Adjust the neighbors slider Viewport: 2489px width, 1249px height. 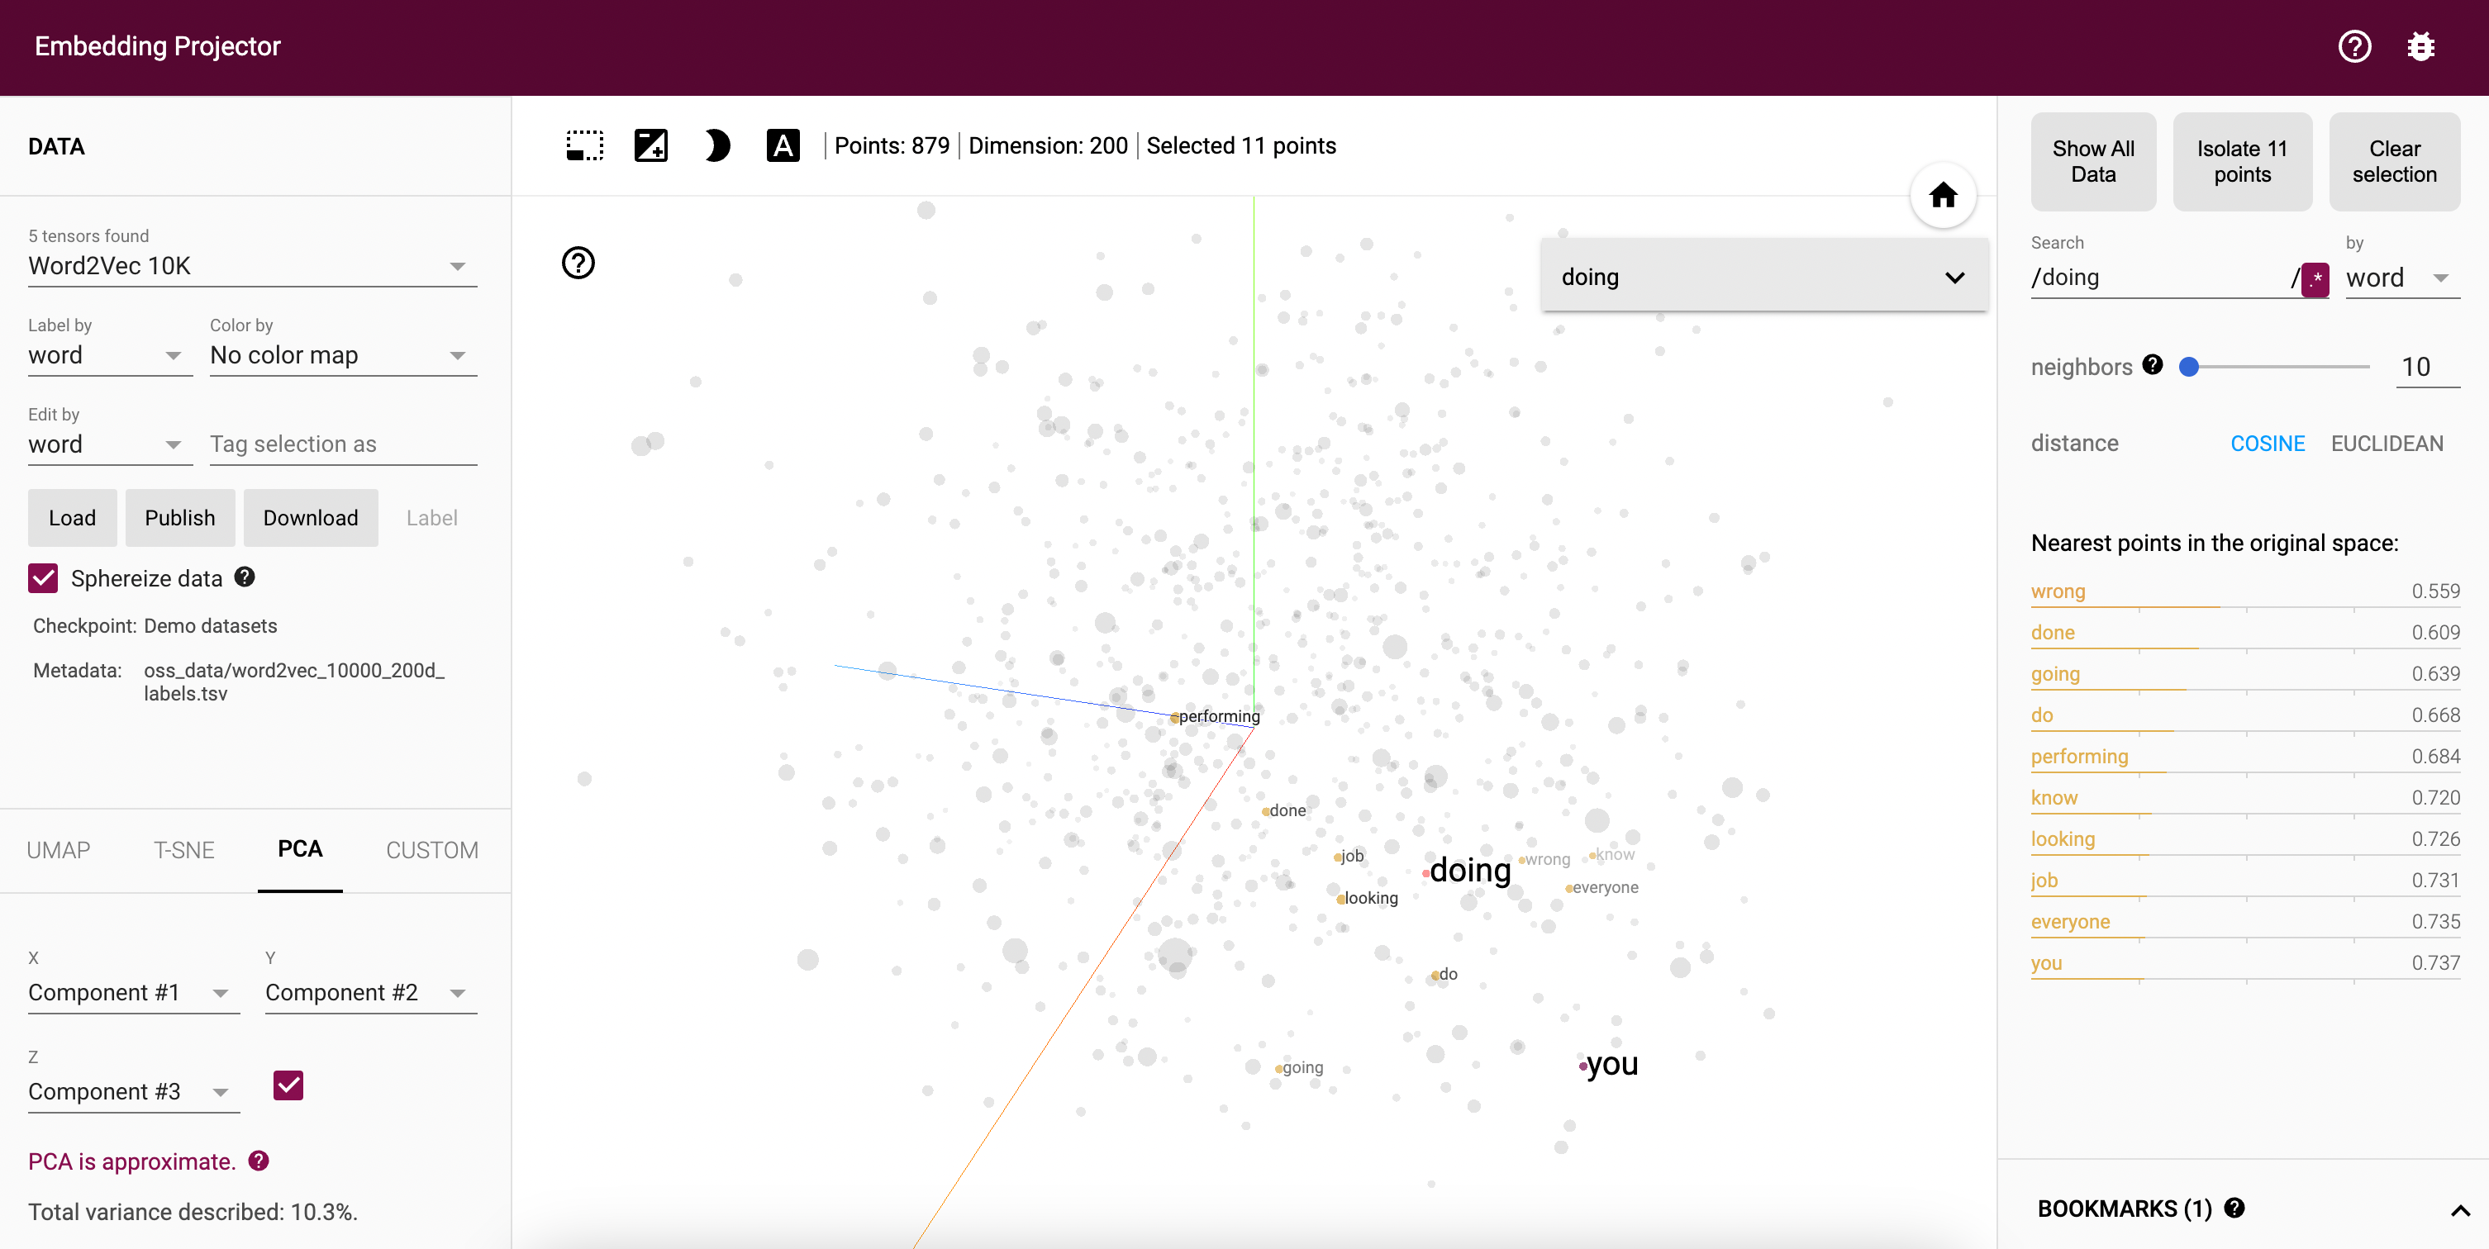click(2190, 367)
